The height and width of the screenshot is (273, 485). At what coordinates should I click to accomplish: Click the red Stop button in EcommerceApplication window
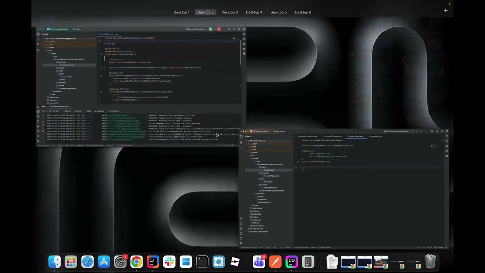coord(219,29)
